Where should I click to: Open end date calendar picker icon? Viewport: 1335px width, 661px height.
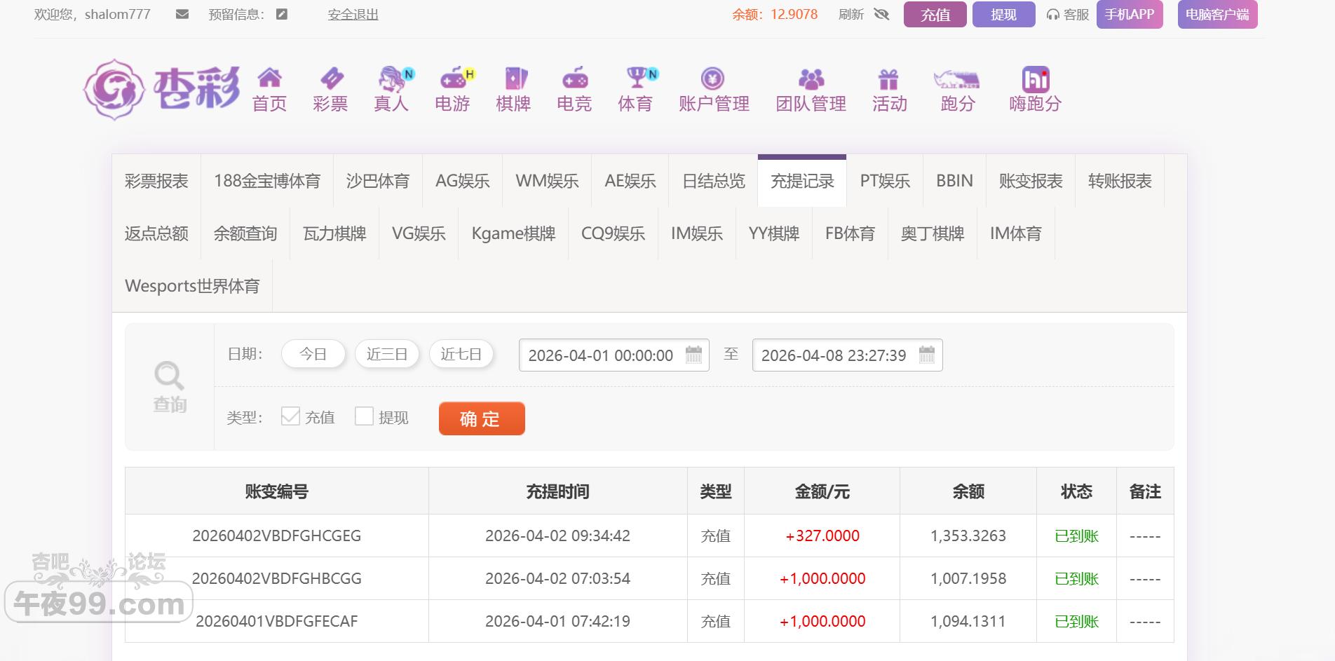(x=927, y=355)
